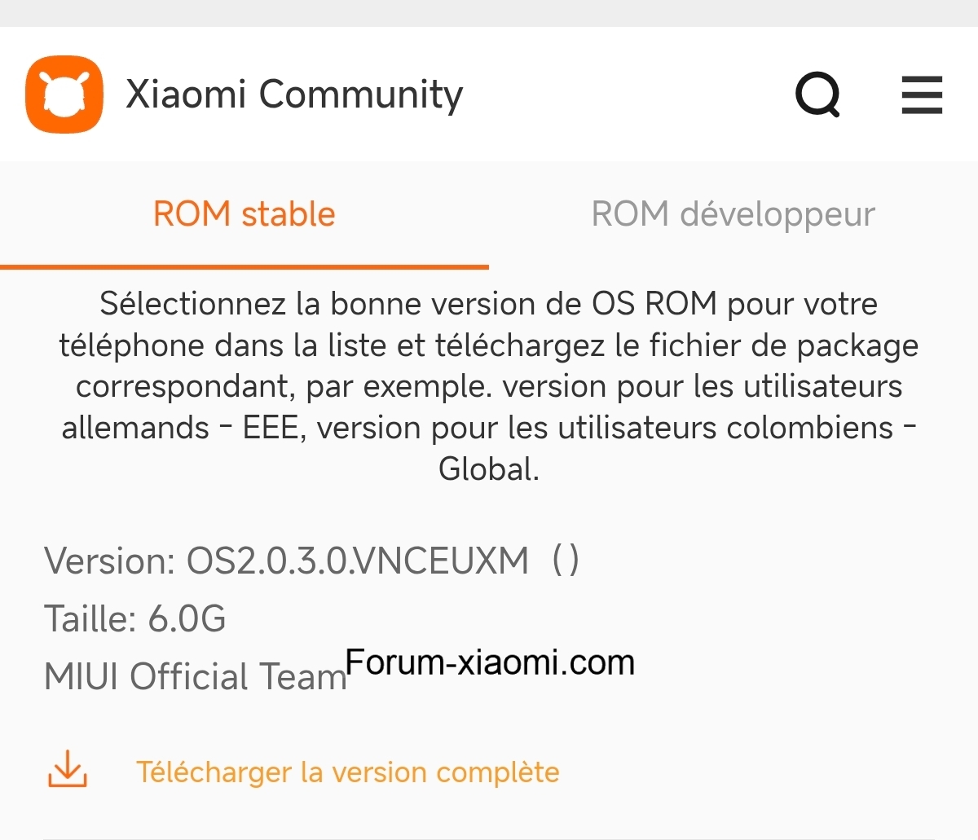The height and width of the screenshot is (840, 978).
Task: Click the Xiaomi Community title text
Action: [294, 95]
